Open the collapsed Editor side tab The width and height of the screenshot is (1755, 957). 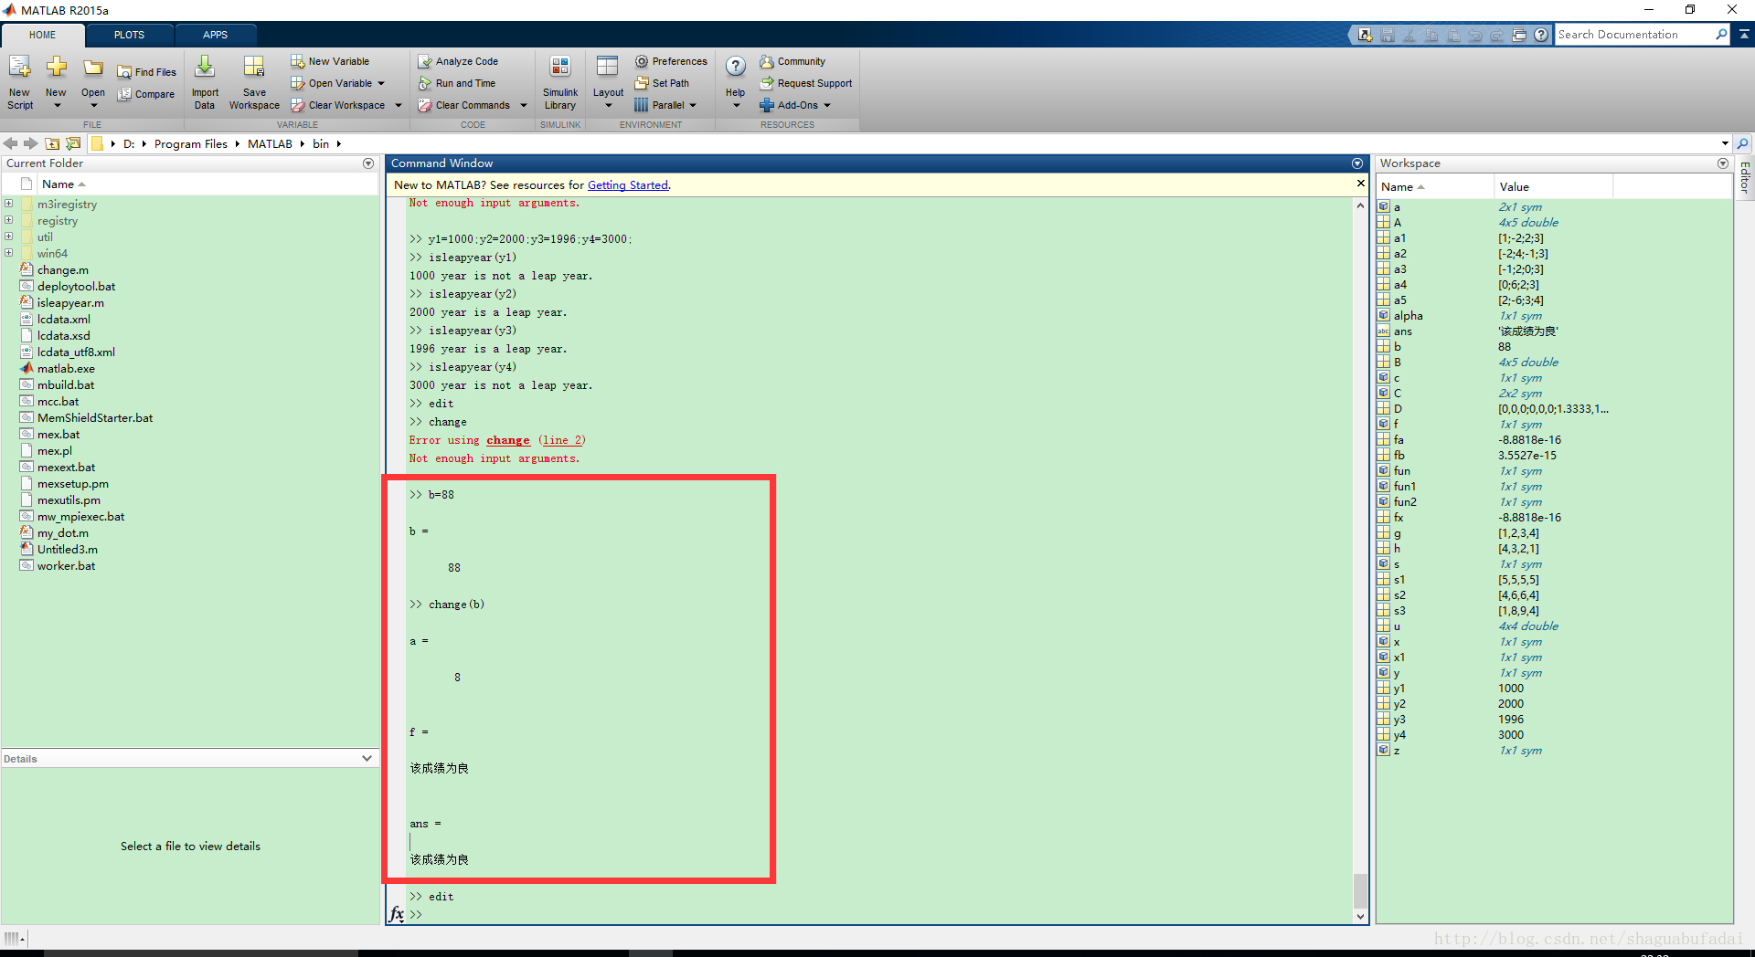[x=1745, y=177]
